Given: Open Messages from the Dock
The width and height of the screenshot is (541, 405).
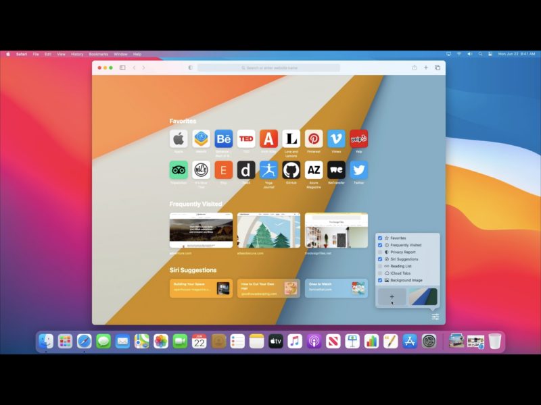Looking at the screenshot, I should click(x=103, y=342).
